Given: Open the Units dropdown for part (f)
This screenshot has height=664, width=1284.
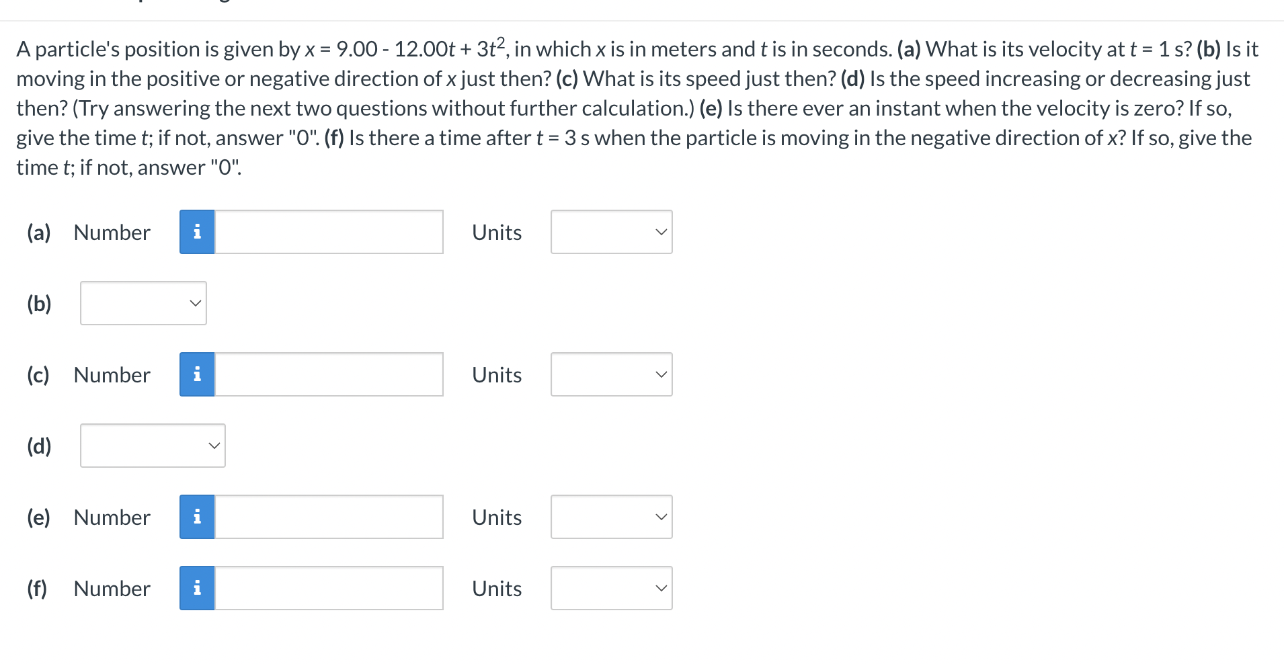Looking at the screenshot, I should pos(610,587).
